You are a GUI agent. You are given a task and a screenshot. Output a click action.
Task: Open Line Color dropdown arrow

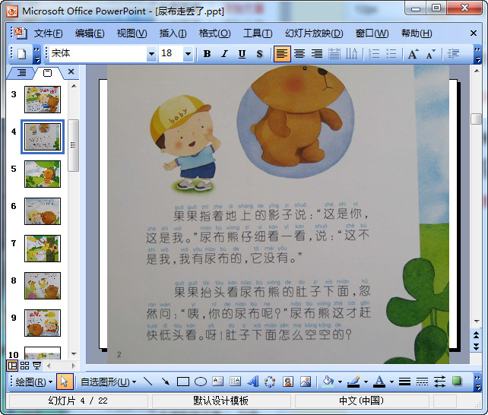coord(366,382)
